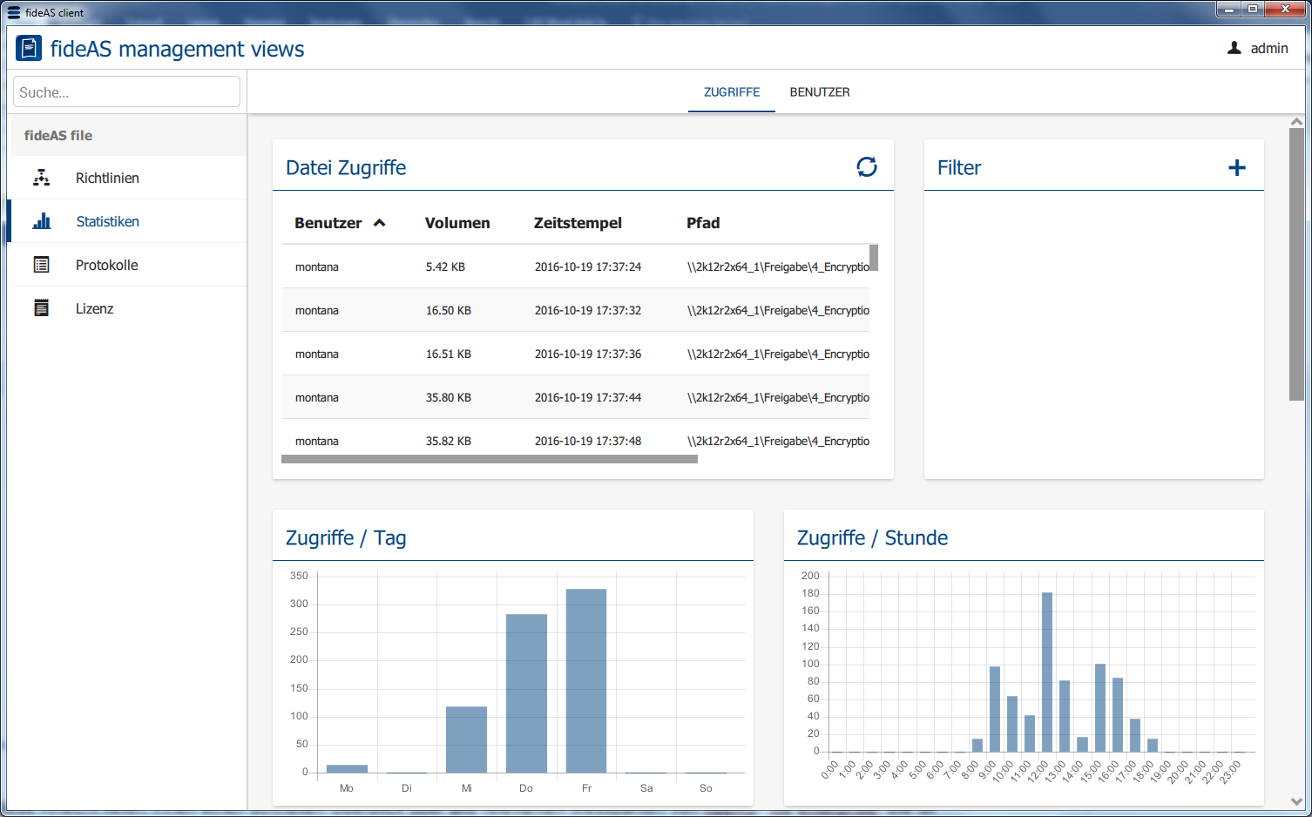Click the Statistiken bar chart icon
Viewport: 1312px width, 817px height.
(x=41, y=221)
